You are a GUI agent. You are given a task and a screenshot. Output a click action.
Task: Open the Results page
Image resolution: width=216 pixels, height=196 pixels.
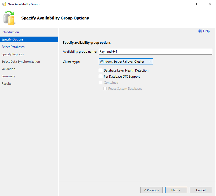(x=7, y=83)
